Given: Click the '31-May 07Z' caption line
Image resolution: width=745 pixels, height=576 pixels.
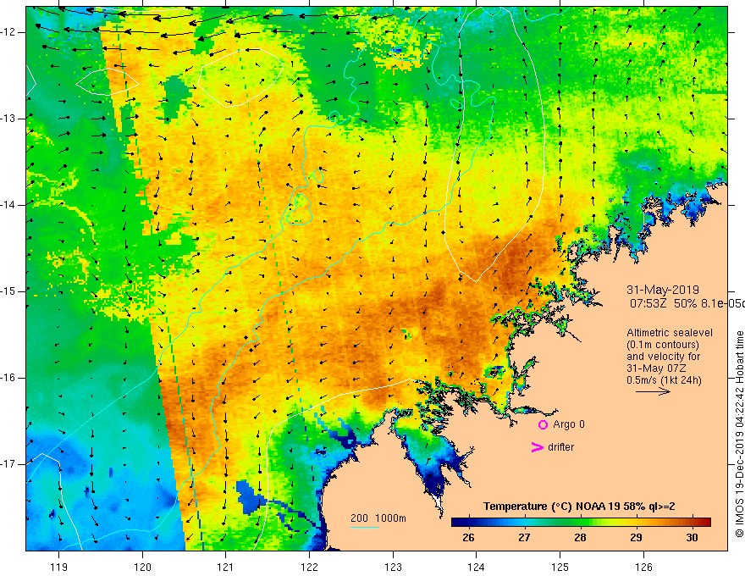Looking at the screenshot, I should tap(656, 368).
